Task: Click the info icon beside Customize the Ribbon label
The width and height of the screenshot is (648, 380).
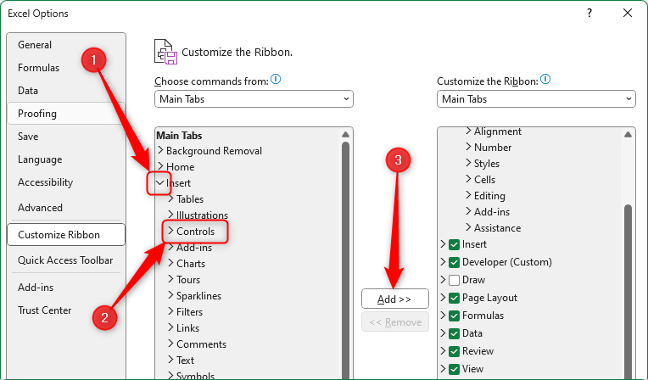Action: pos(545,79)
